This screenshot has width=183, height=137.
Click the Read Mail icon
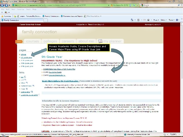point(144,20)
